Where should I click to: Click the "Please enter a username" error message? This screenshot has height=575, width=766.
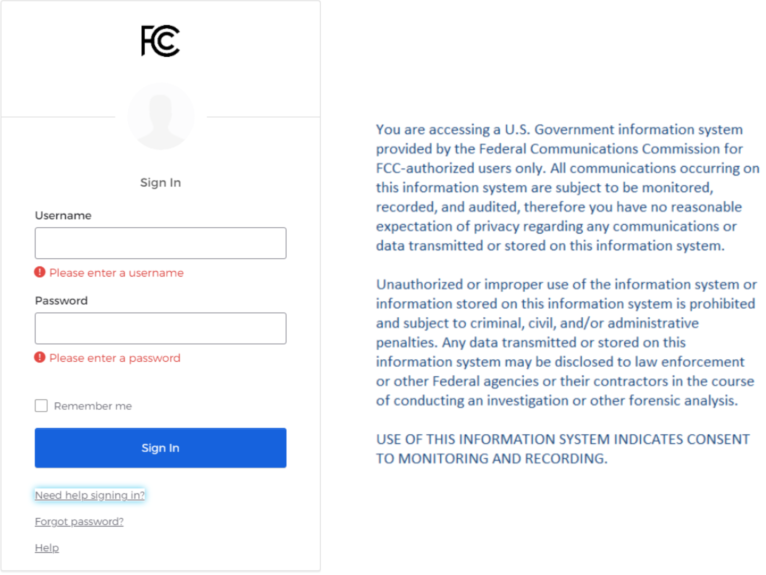116,273
